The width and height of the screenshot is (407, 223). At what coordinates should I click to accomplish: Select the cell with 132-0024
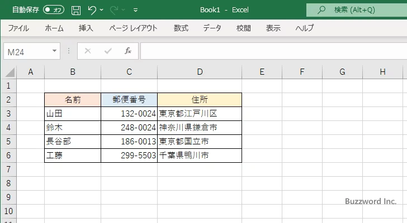129,114
